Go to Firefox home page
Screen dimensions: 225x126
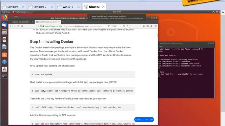pyautogui.click(x=22, y=26)
